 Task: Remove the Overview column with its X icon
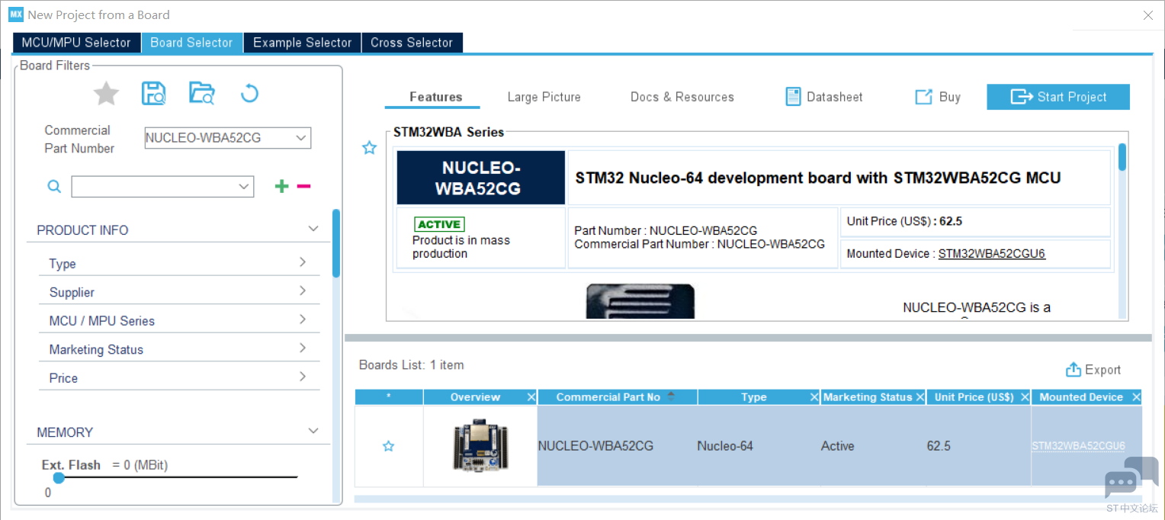[x=531, y=397]
